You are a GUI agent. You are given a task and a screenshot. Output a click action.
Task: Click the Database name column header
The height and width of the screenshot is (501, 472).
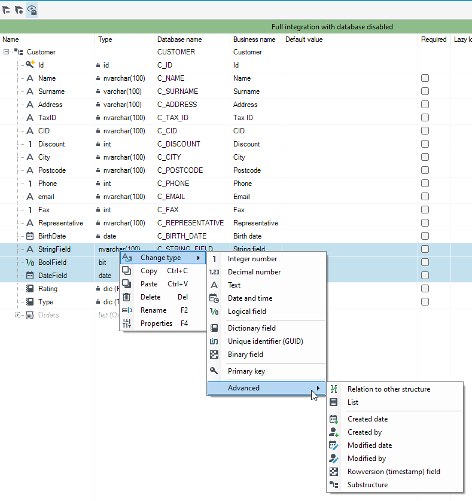tap(192, 39)
